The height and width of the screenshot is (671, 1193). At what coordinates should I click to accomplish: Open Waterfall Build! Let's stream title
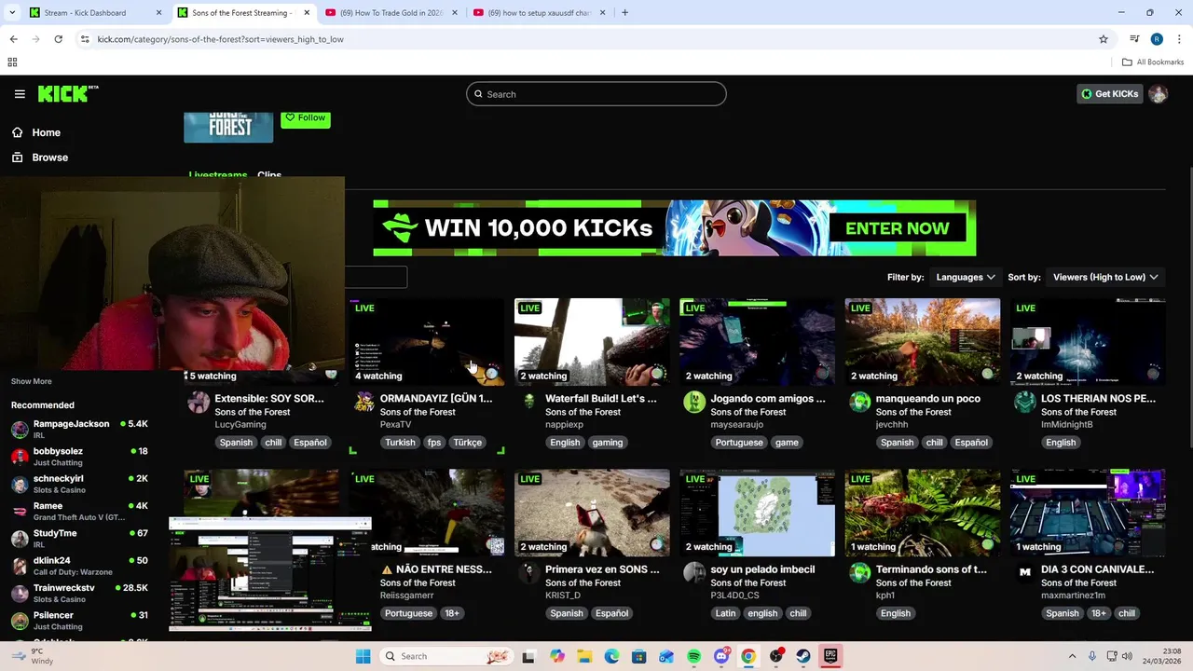click(601, 399)
